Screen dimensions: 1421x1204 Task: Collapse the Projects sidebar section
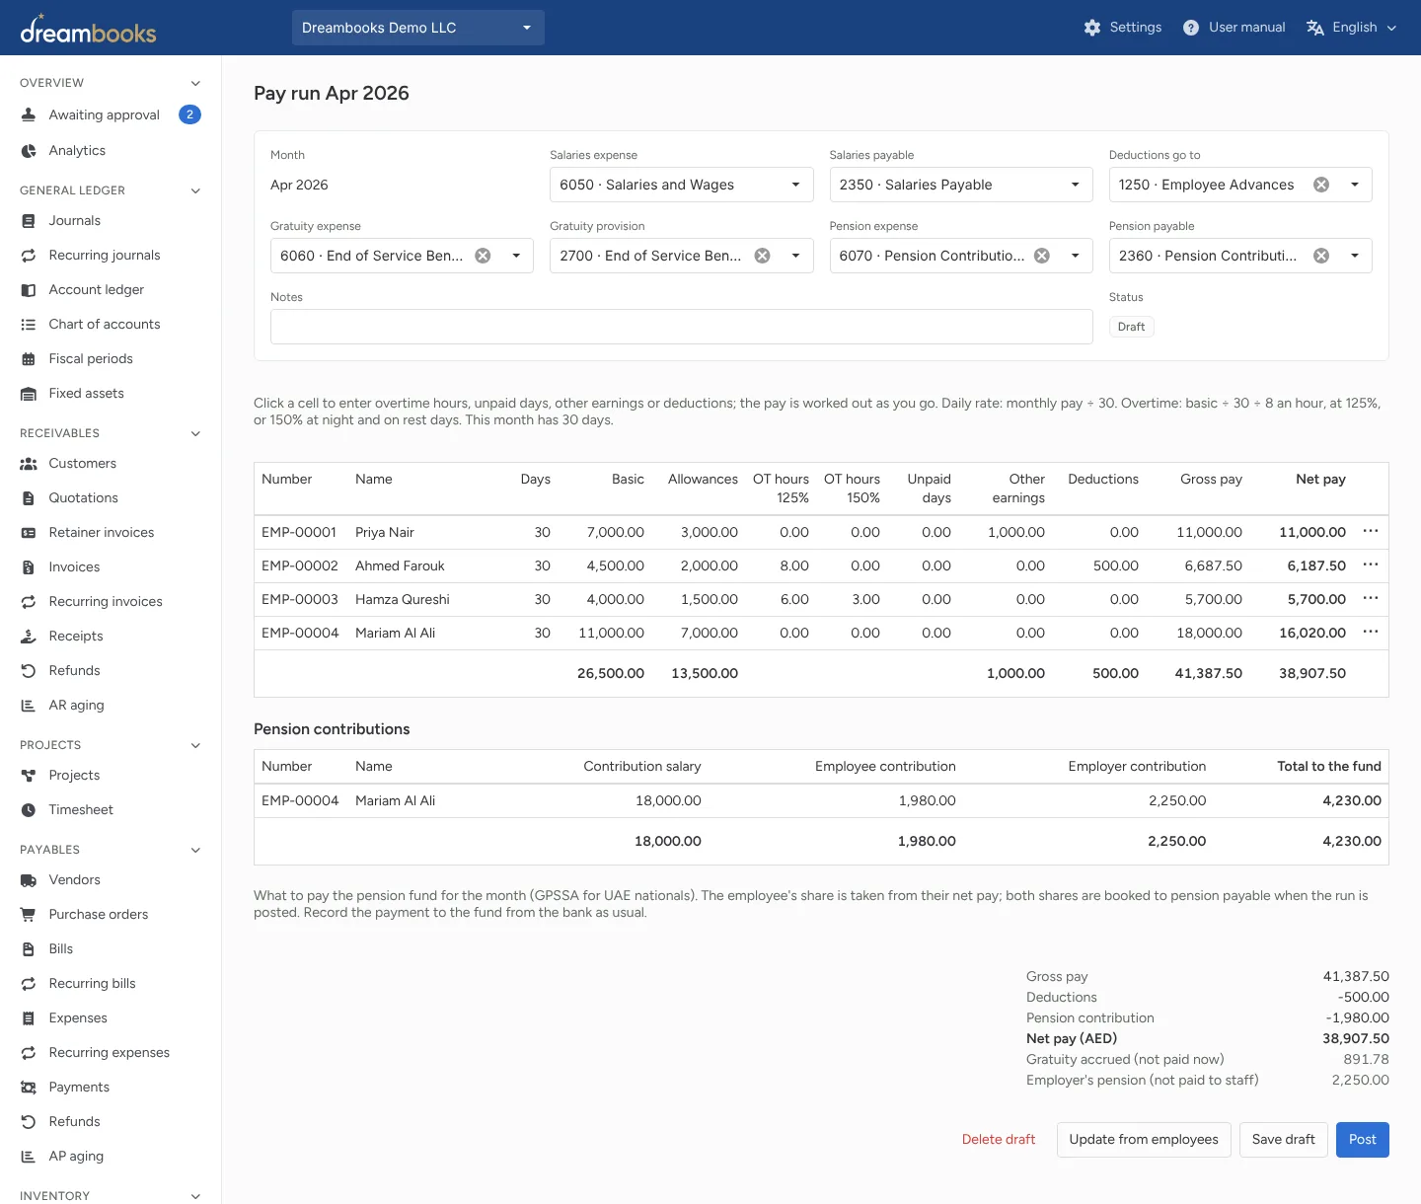[x=195, y=745]
